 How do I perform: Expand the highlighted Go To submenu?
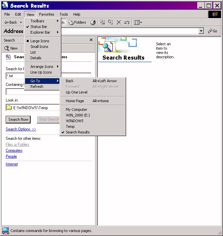43,81
